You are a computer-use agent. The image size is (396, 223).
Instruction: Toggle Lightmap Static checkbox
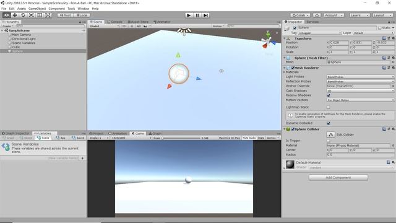pyautogui.click(x=329, y=107)
